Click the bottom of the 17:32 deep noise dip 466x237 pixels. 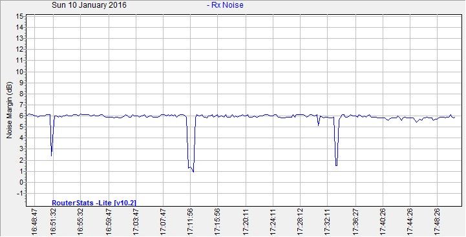(336, 165)
